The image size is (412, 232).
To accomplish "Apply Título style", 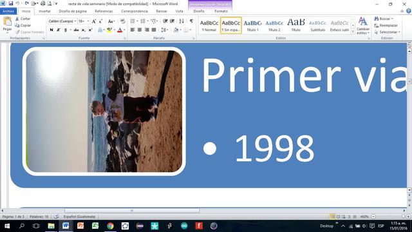I will point(296,26).
